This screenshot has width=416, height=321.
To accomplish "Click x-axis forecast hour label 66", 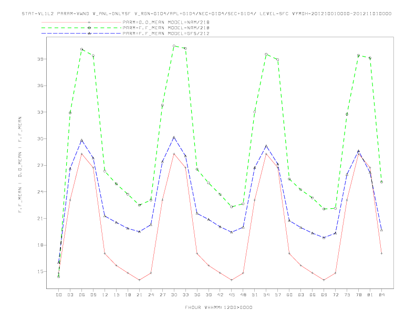I will [313, 295].
